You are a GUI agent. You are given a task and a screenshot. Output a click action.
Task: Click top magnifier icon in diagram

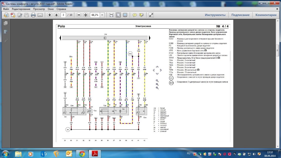pyautogui.click(x=157, y=81)
